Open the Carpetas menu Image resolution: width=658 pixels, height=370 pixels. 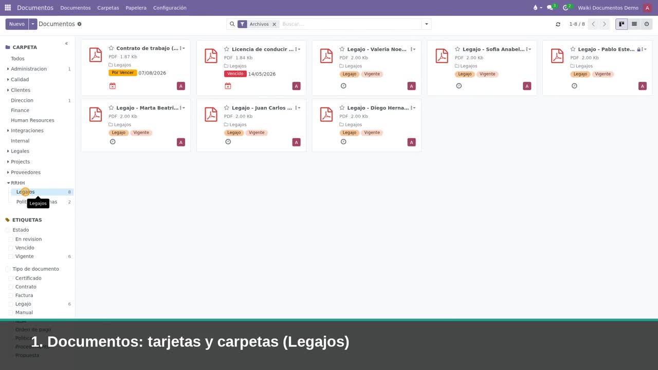click(x=108, y=8)
